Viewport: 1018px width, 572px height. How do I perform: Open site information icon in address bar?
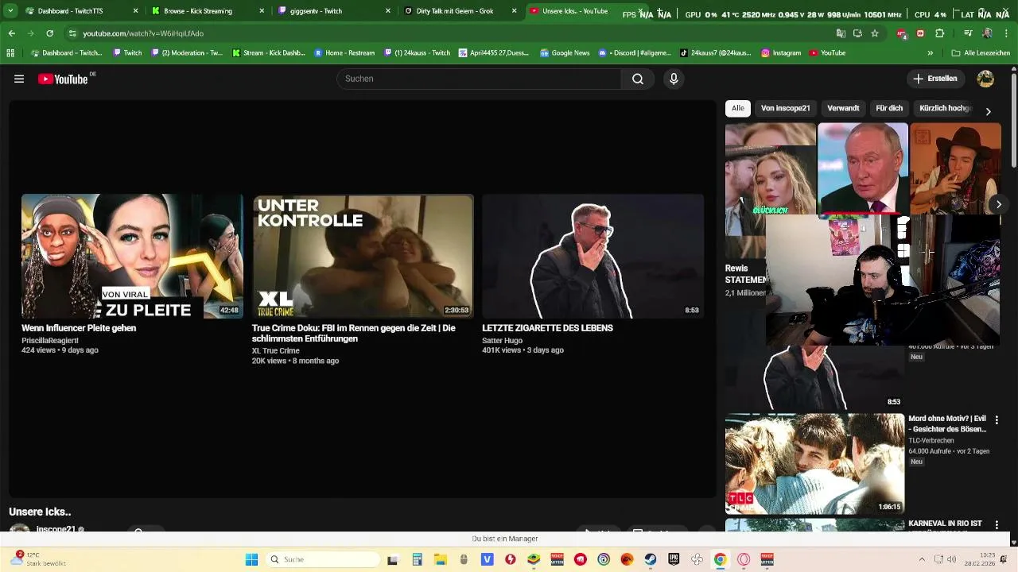pos(72,33)
